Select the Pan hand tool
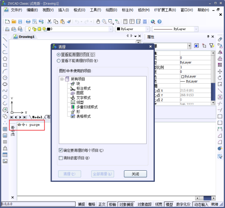Screen dimensions: 225x208 (98, 21)
